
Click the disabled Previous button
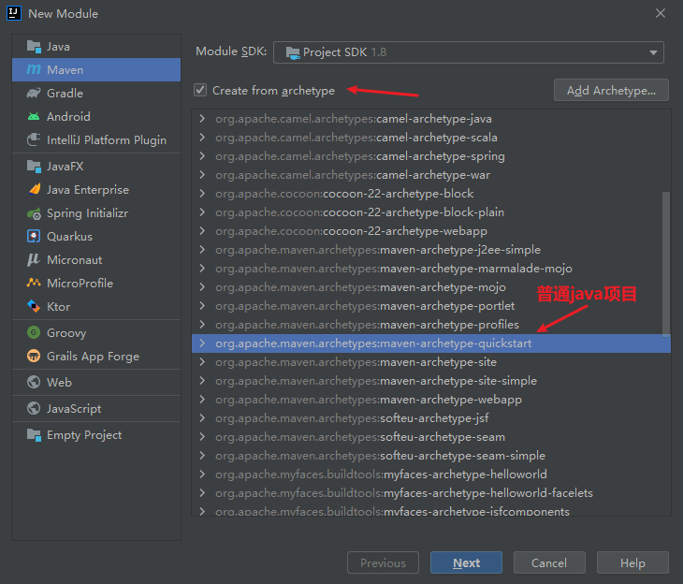383,562
